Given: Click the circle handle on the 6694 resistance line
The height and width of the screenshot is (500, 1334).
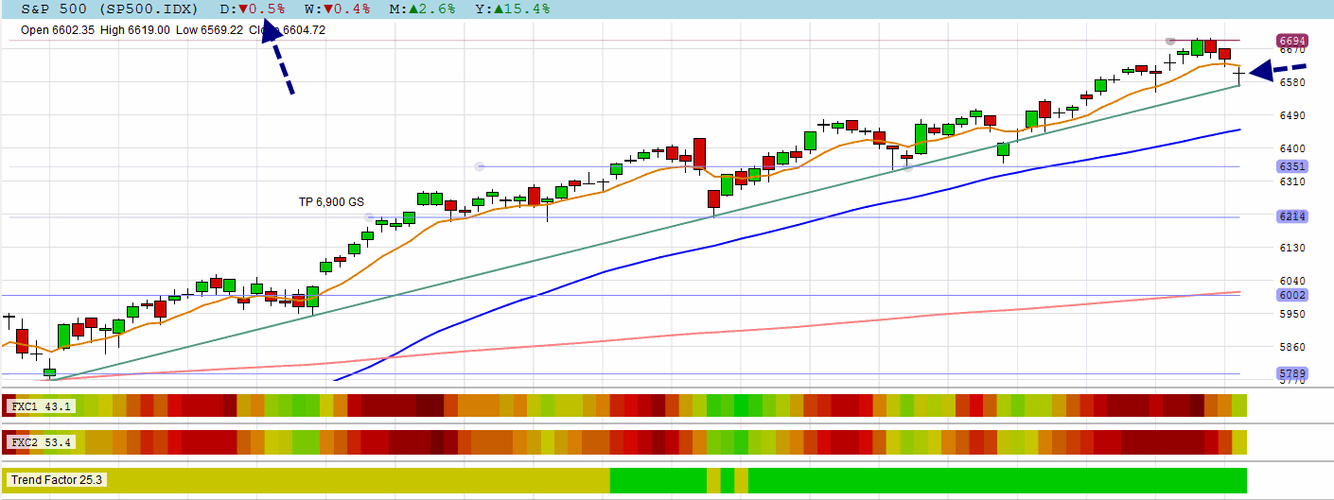Looking at the screenshot, I should (1170, 42).
